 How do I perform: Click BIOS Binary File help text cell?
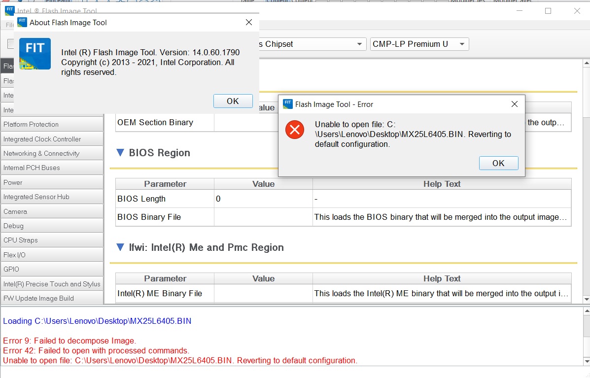click(442, 217)
